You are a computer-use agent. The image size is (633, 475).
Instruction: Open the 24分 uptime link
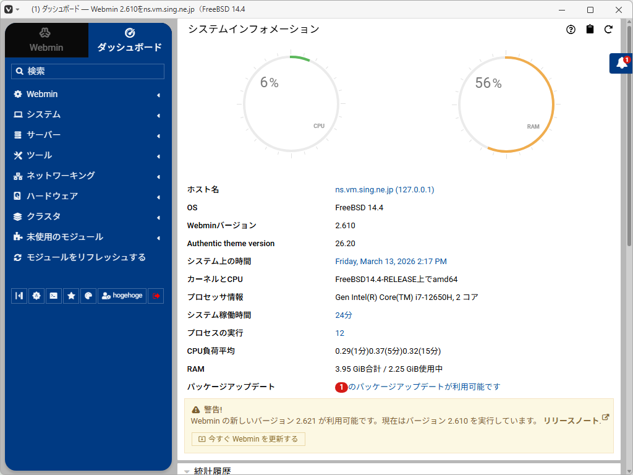point(344,315)
